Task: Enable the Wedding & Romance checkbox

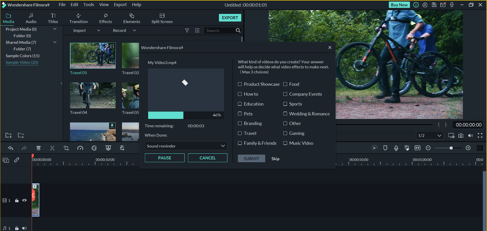Action: pos(285,114)
